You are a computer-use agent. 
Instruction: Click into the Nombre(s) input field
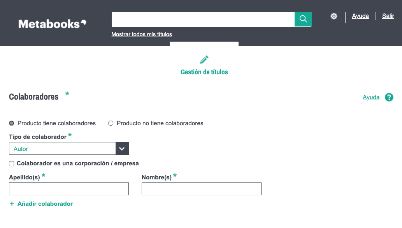pyautogui.click(x=202, y=189)
